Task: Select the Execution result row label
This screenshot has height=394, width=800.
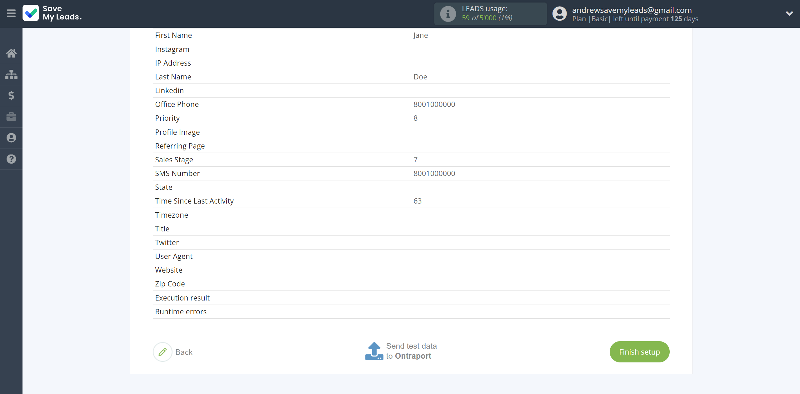Action: click(x=182, y=298)
